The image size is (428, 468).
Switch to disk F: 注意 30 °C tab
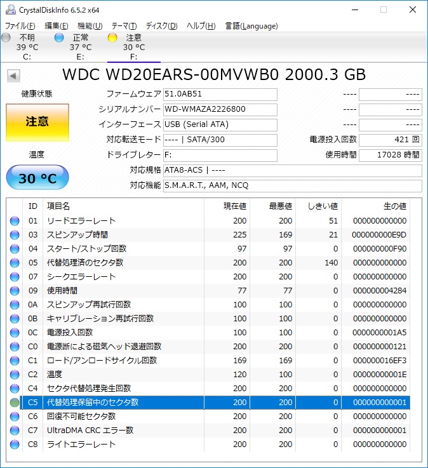point(134,47)
